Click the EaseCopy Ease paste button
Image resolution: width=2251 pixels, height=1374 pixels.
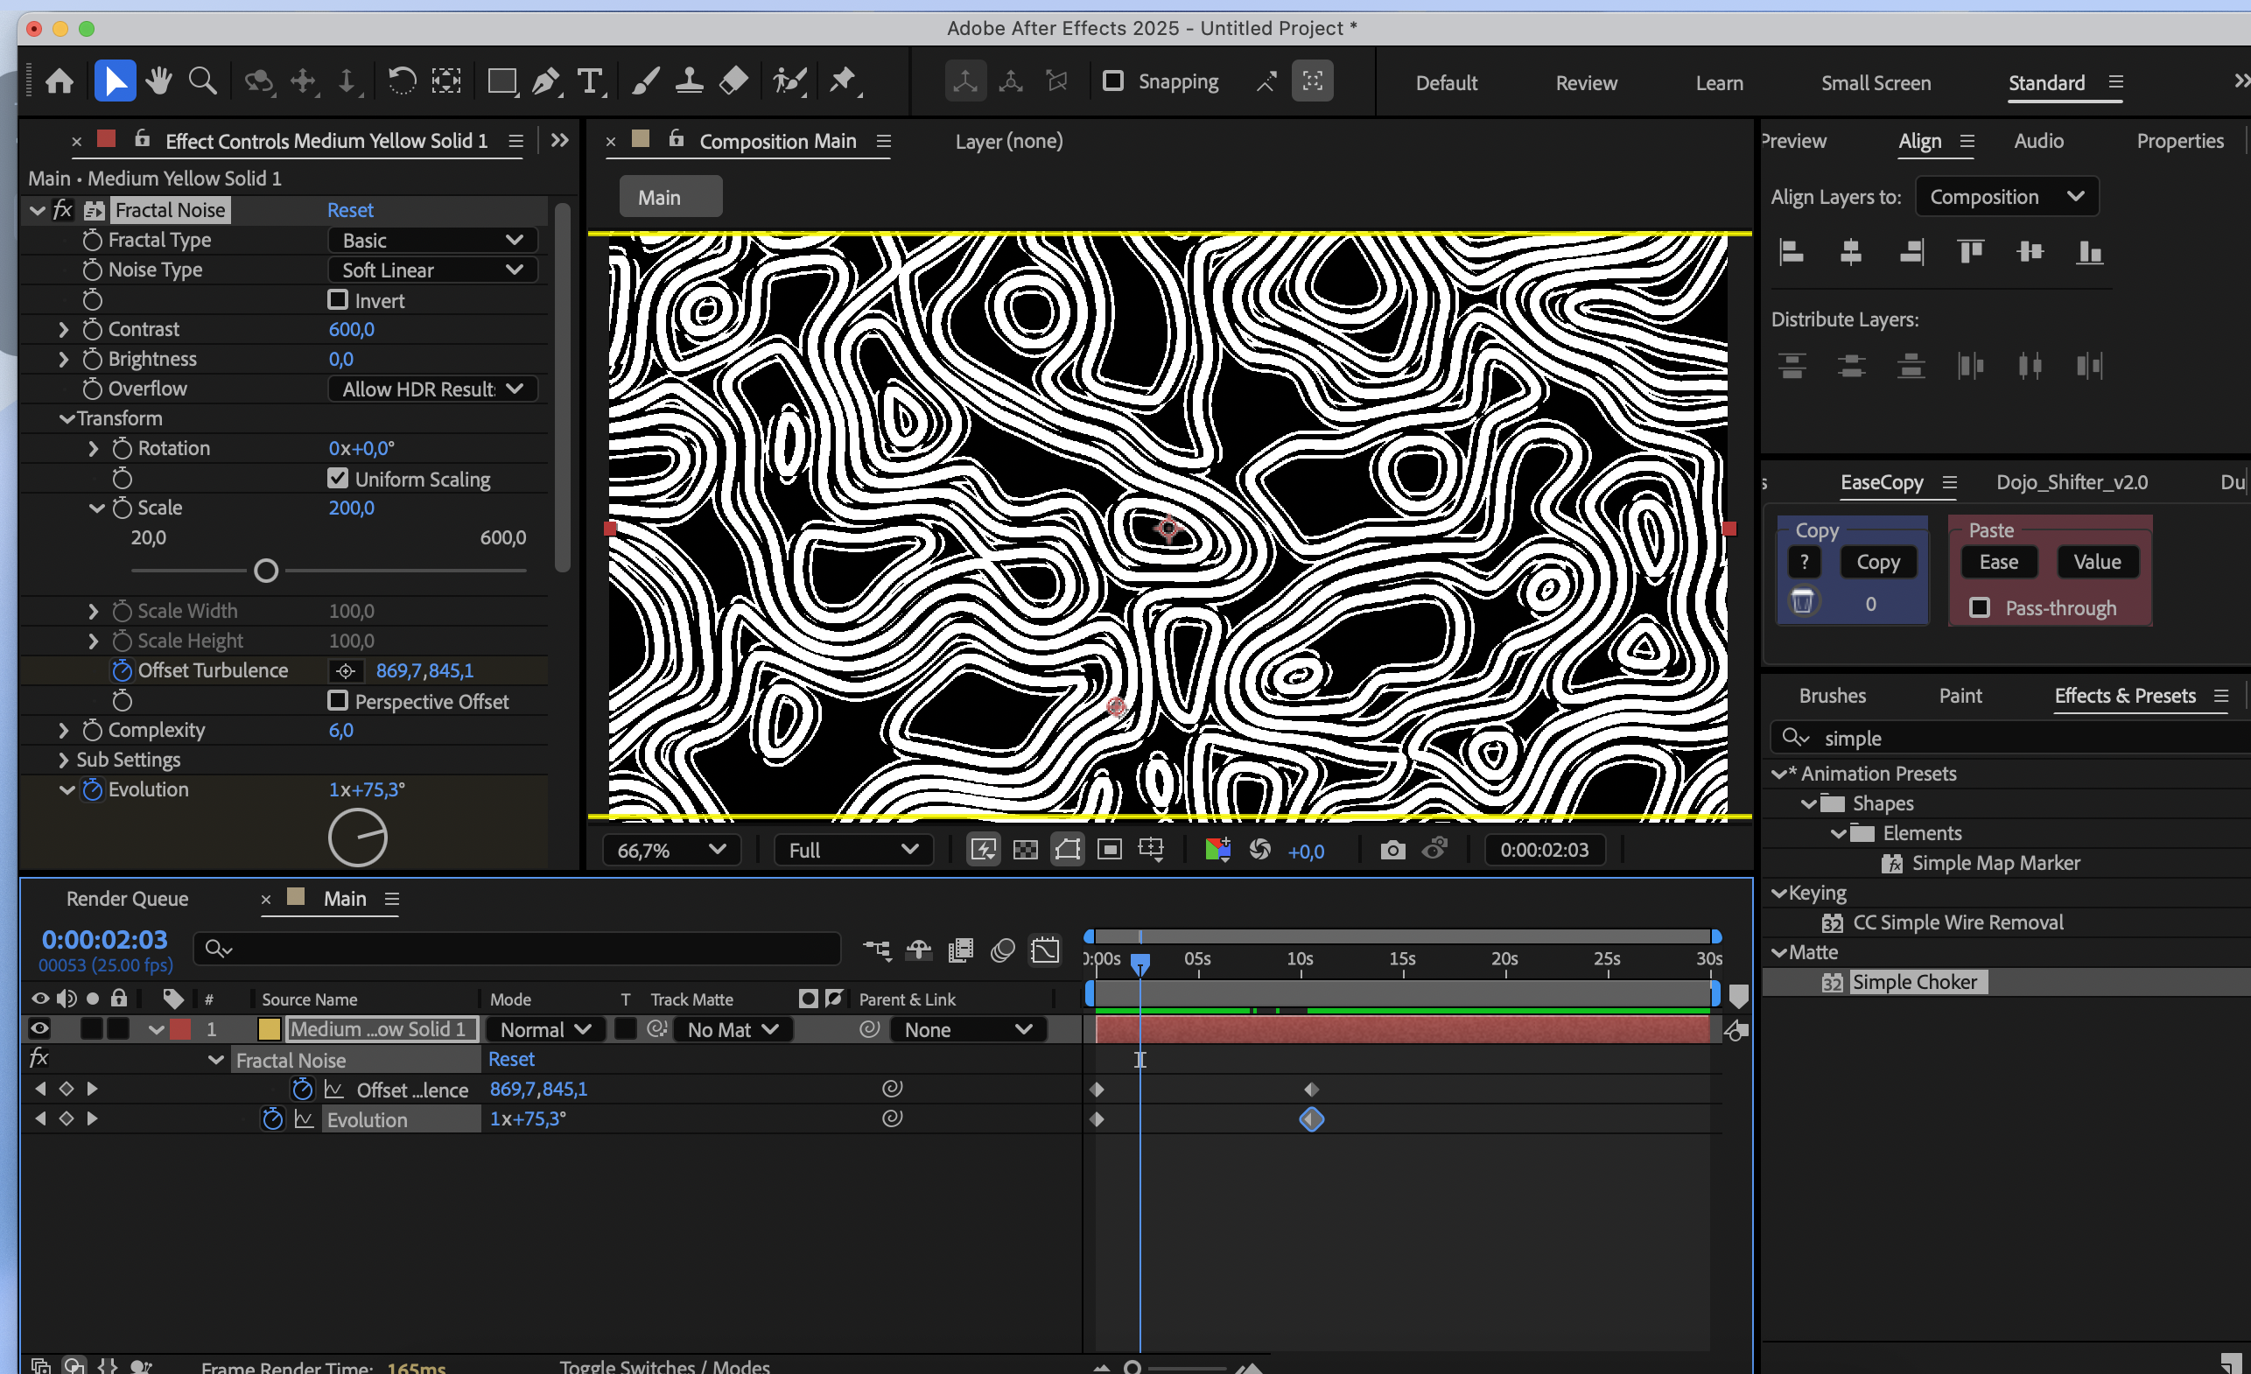[x=1998, y=562]
